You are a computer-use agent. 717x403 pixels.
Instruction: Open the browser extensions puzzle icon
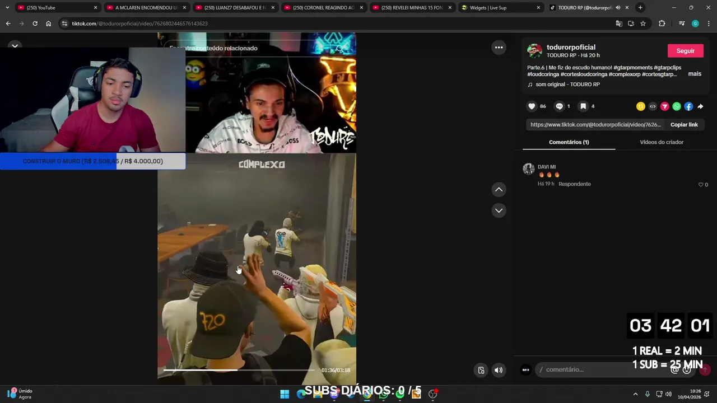[x=662, y=24]
